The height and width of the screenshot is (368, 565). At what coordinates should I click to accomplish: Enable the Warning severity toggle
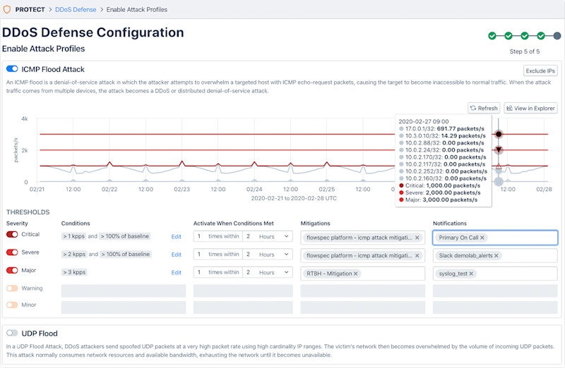click(x=12, y=288)
